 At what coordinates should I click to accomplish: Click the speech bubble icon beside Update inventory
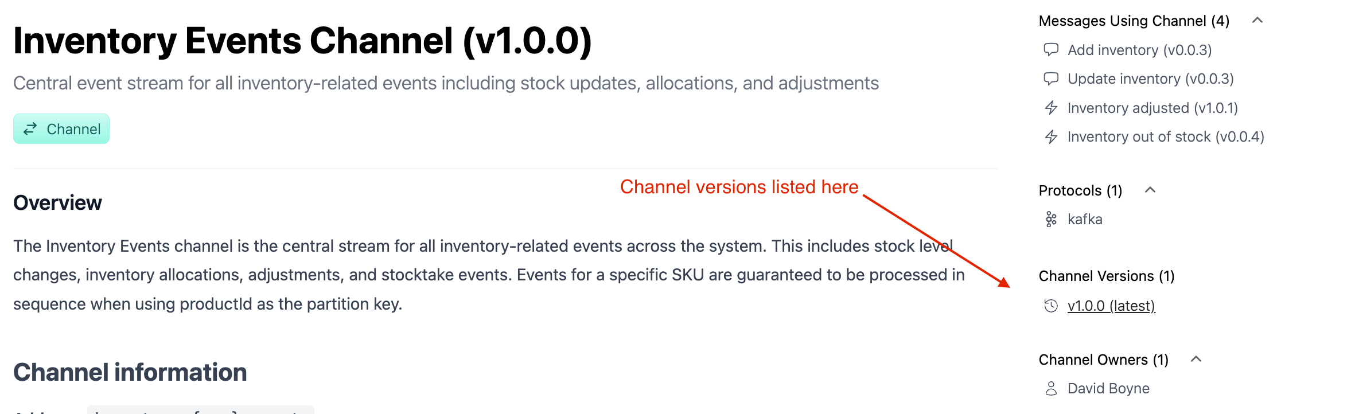pos(1050,79)
